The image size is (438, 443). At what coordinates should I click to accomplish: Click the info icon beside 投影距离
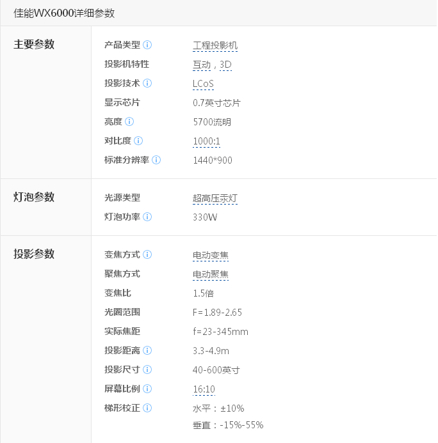(147, 350)
